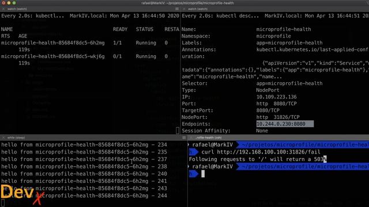Close the top-right 'watch (watch)' pane
The height and width of the screenshot is (207, 369).
(184, 9)
